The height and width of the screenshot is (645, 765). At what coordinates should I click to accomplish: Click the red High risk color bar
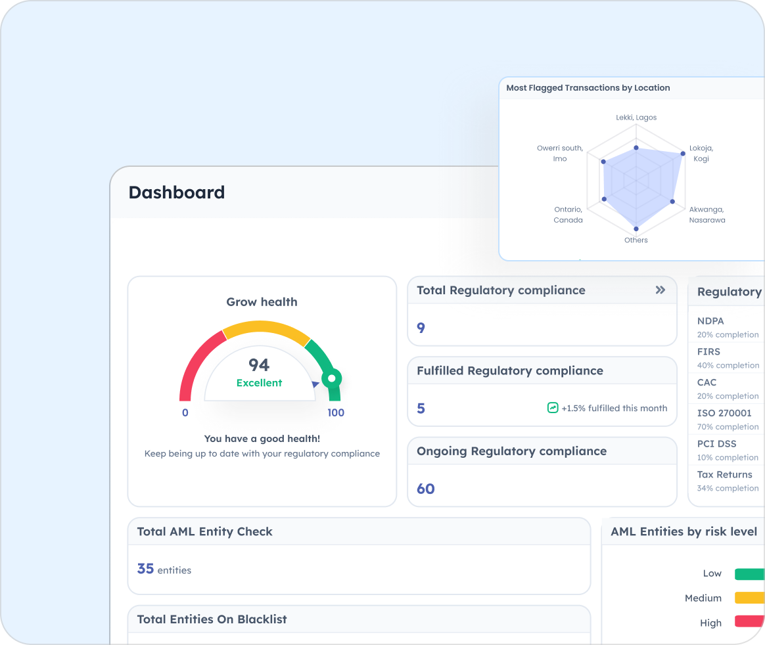pyautogui.click(x=749, y=621)
